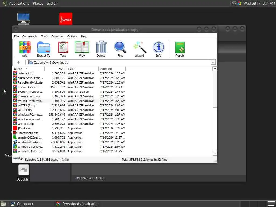Click the Repair archive icon

tap(180, 47)
